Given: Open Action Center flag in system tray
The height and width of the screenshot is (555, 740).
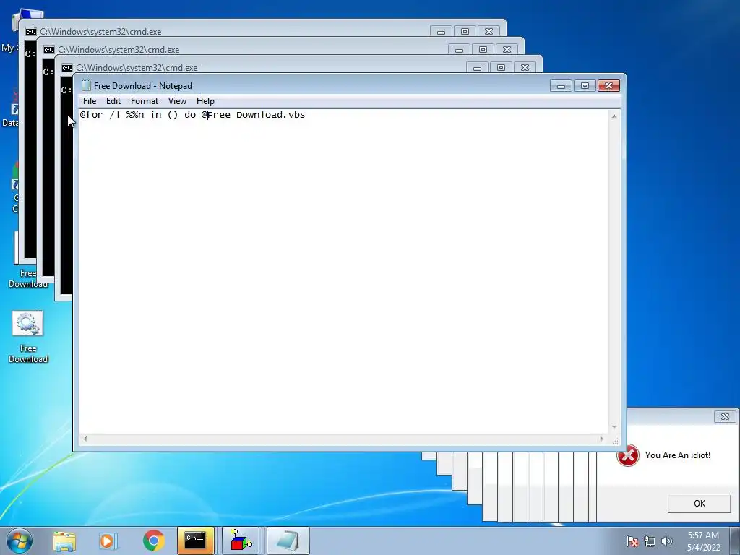Looking at the screenshot, I should tap(632, 541).
